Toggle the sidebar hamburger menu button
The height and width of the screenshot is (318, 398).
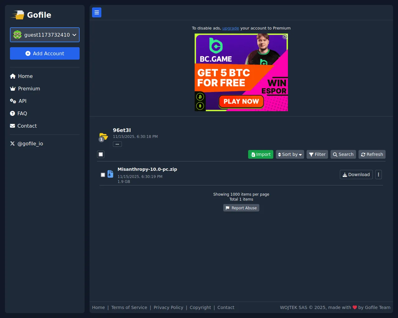click(97, 12)
